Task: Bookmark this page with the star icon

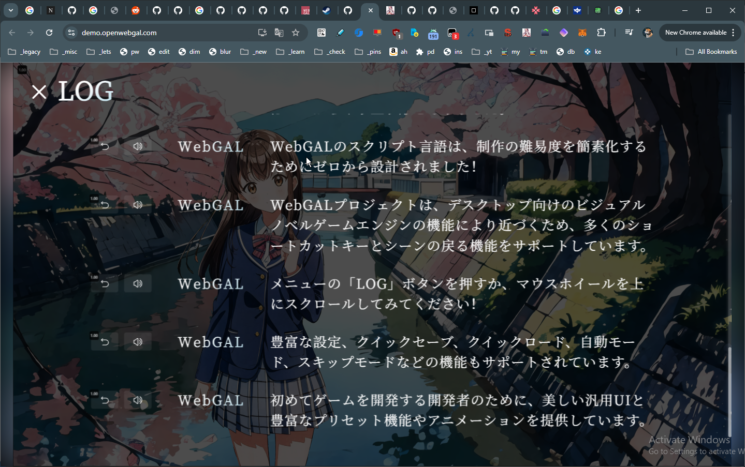Action: [296, 33]
